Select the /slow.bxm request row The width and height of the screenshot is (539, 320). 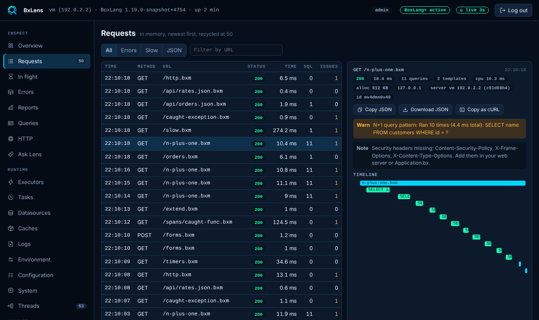click(x=221, y=131)
